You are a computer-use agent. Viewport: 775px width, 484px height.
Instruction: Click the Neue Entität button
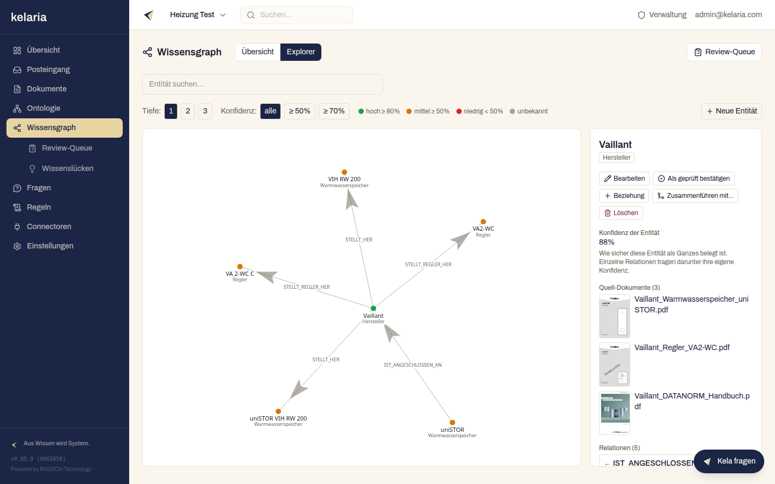coord(731,111)
